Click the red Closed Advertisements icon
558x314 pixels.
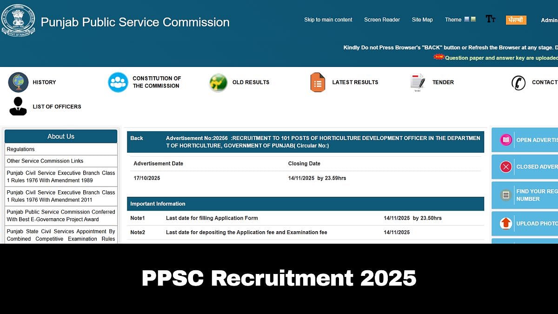(x=505, y=167)
